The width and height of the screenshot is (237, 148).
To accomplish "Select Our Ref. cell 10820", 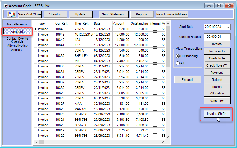I will click(64, 136).
